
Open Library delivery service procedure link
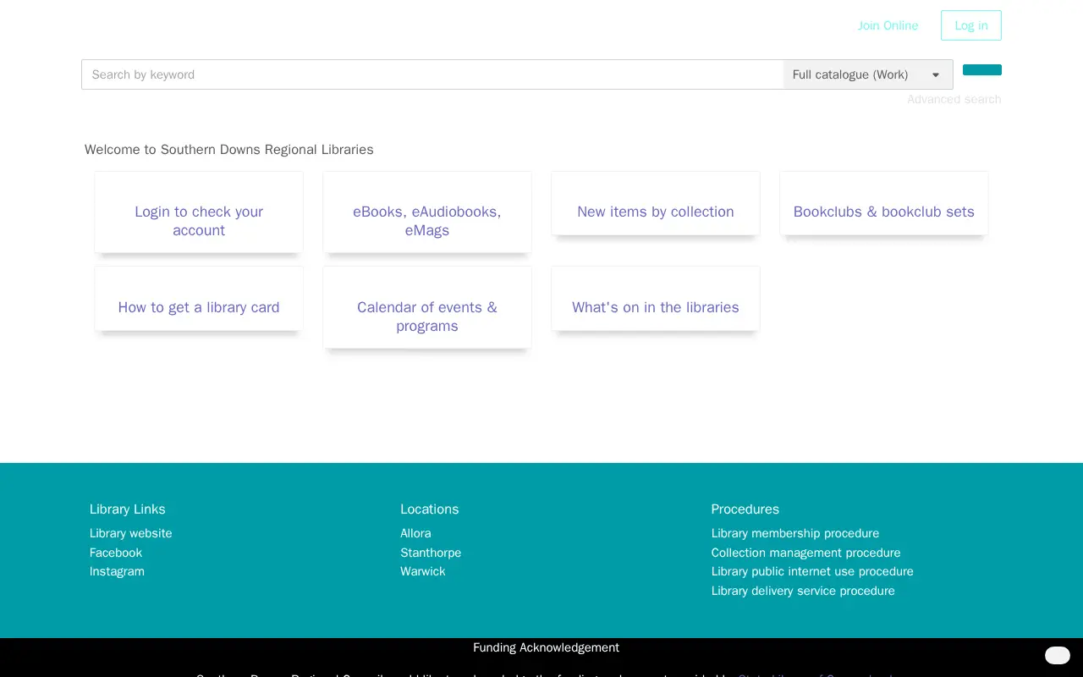(x=803, y=591)
